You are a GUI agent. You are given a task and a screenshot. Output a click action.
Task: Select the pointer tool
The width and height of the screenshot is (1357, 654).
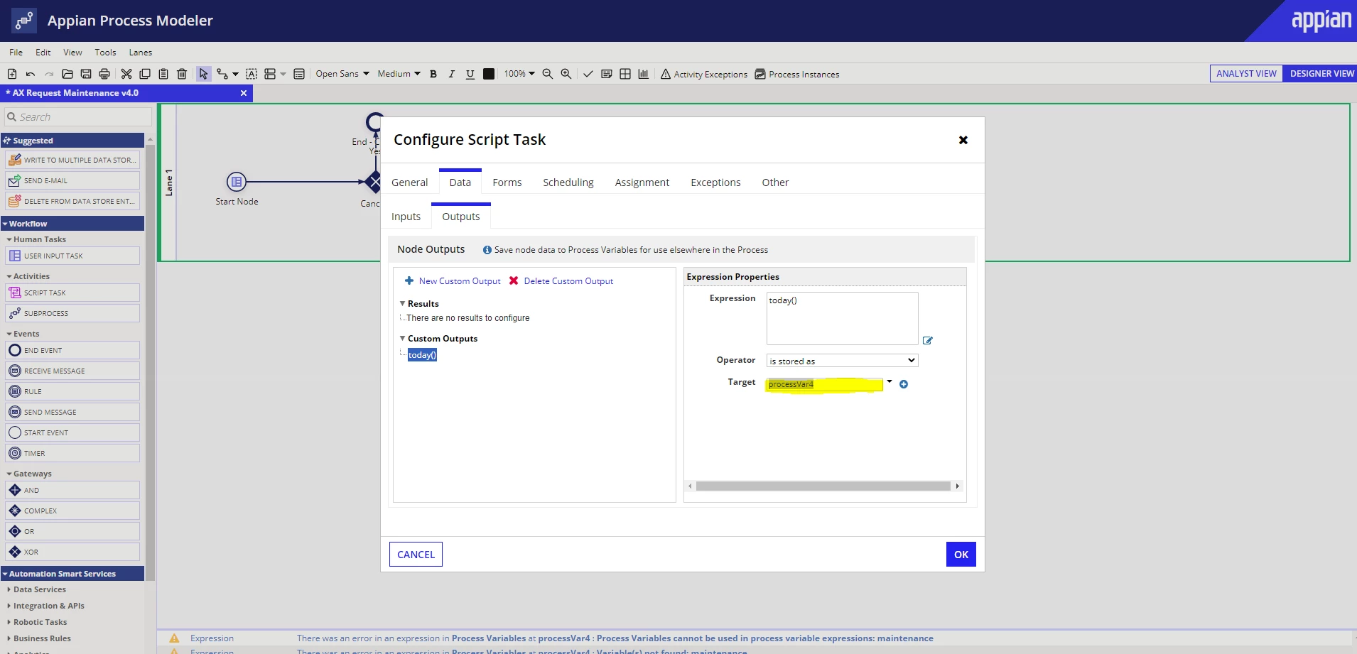(204, 74)
